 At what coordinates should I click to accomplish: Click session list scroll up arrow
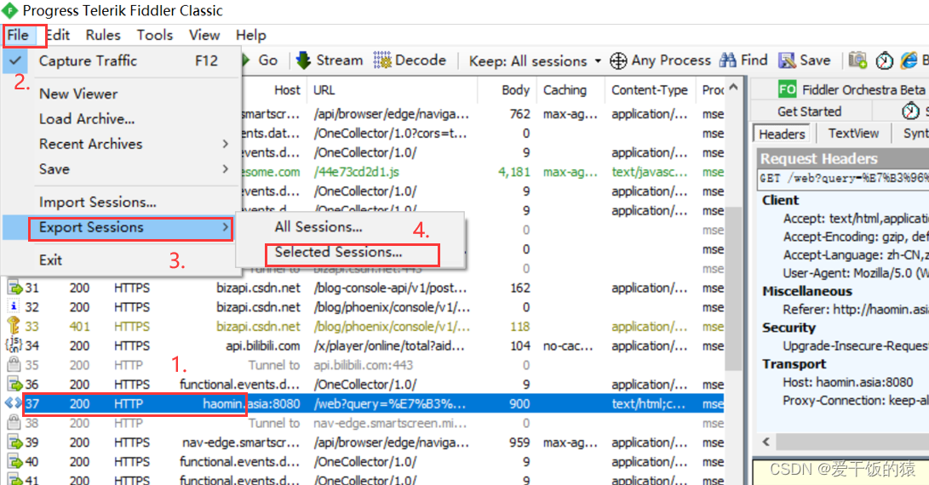point(733,88)
